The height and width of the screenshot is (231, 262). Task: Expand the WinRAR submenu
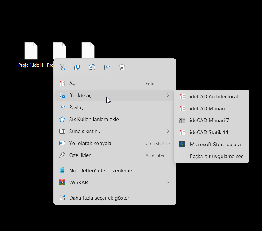pos(115,182)
